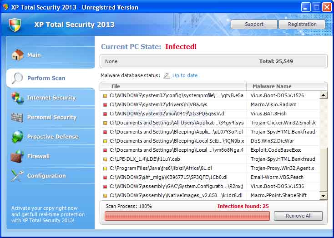This screenshot has width=334, height=238.
Task: Click the Registration button
Action: coord(302,24)
